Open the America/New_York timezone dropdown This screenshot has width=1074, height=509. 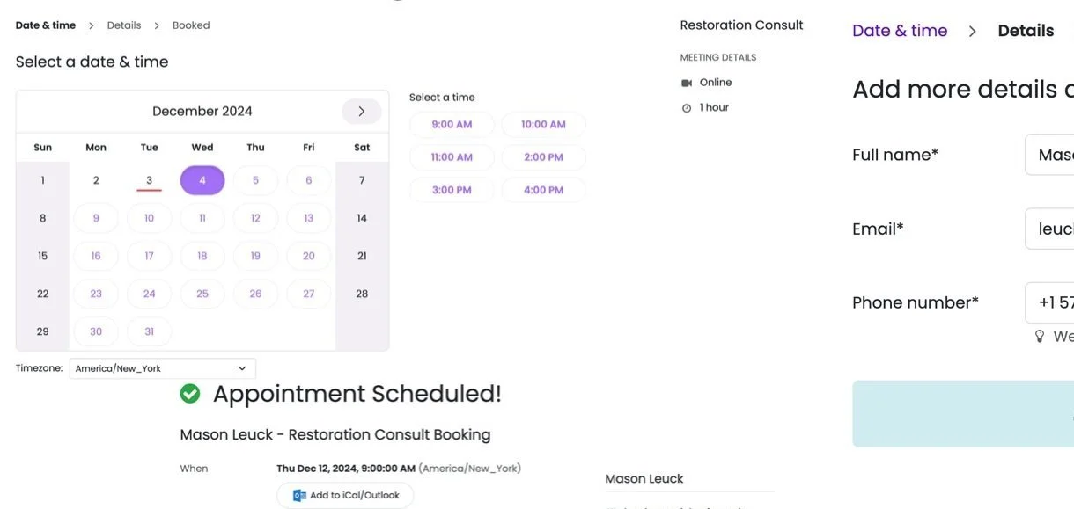(x=163, y=368)
